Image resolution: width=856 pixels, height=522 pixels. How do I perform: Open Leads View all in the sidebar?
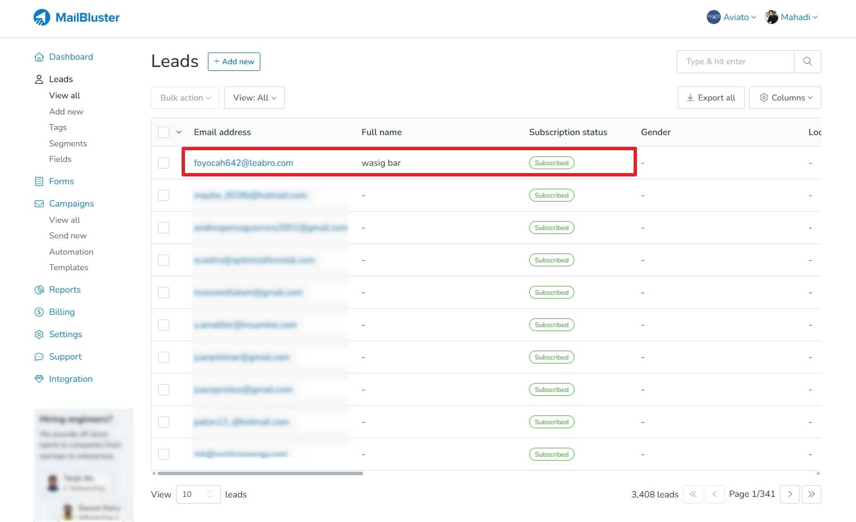click(65, 95)
